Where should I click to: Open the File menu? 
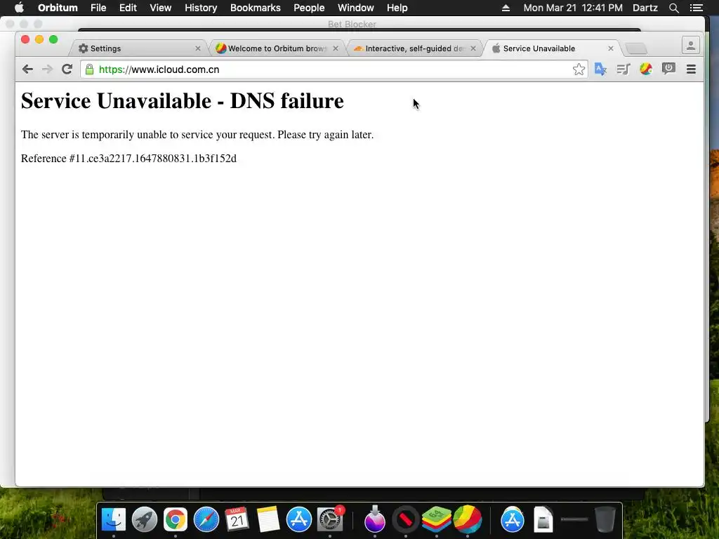coord(98,8)
